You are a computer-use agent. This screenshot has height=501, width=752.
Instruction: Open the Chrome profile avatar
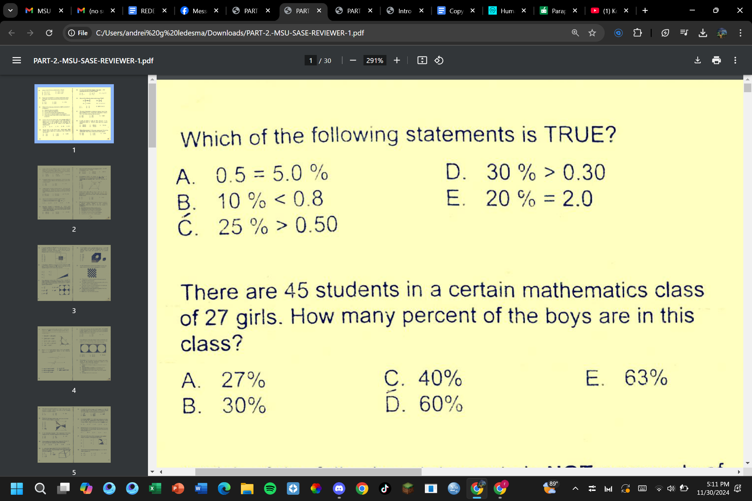pyautogui.click(x=722, y=33)
